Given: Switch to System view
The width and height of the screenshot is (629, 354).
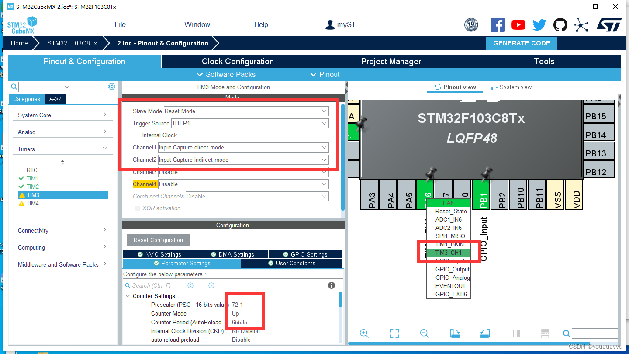Looking at the screenshot, I should tap(511, 87).
